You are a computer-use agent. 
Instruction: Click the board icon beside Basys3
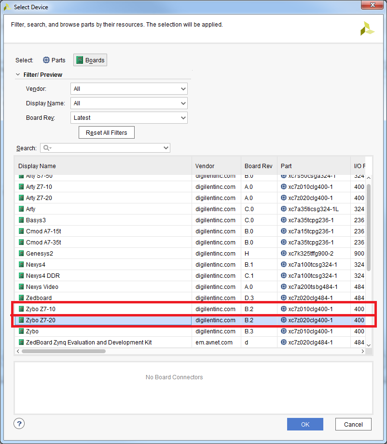point(21,220)
